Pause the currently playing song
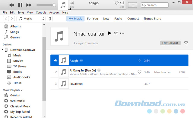The width and height of the screenshot is (193, 118). point(20,5)
